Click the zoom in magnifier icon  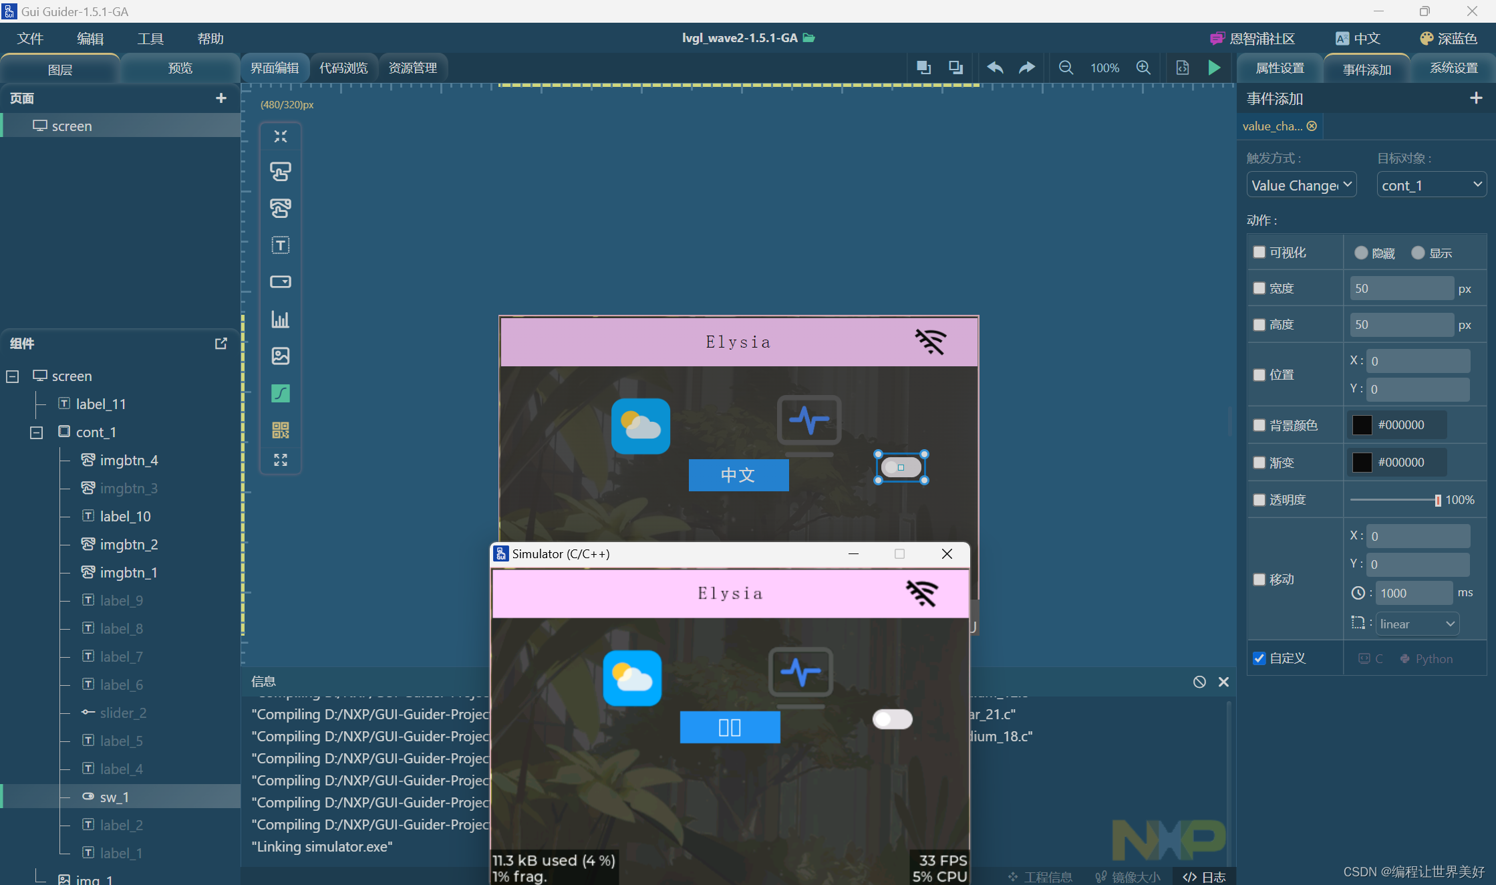[x=1143, y=68]
